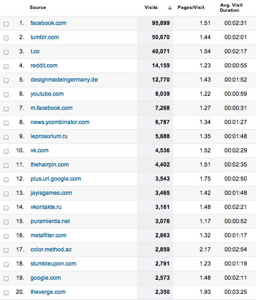Image resolution: width=256 pixels, height=300 pixels.
Task: Open the plus.url.google.com source
Action: point(56,179)
